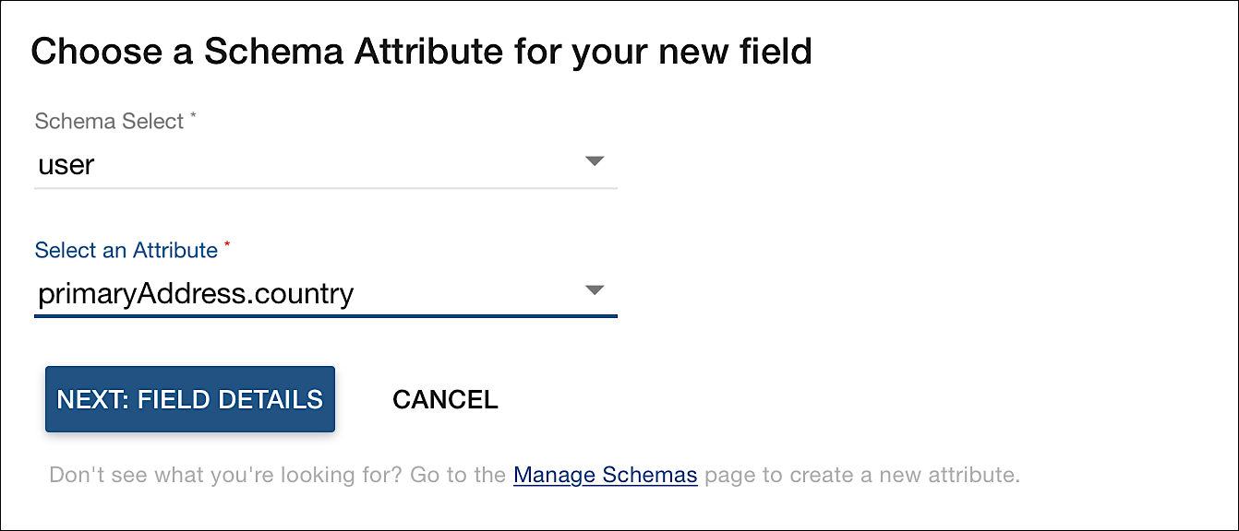Click the red required asterisk beside Select an Attribute

(227, 245)
